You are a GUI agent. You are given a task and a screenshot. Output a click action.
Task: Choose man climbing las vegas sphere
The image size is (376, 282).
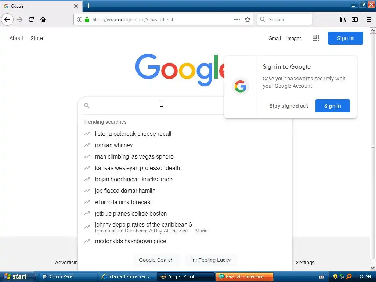[x=185, y=156]
